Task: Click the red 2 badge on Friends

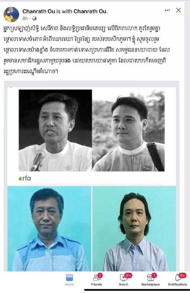Action: click(100, 275)
